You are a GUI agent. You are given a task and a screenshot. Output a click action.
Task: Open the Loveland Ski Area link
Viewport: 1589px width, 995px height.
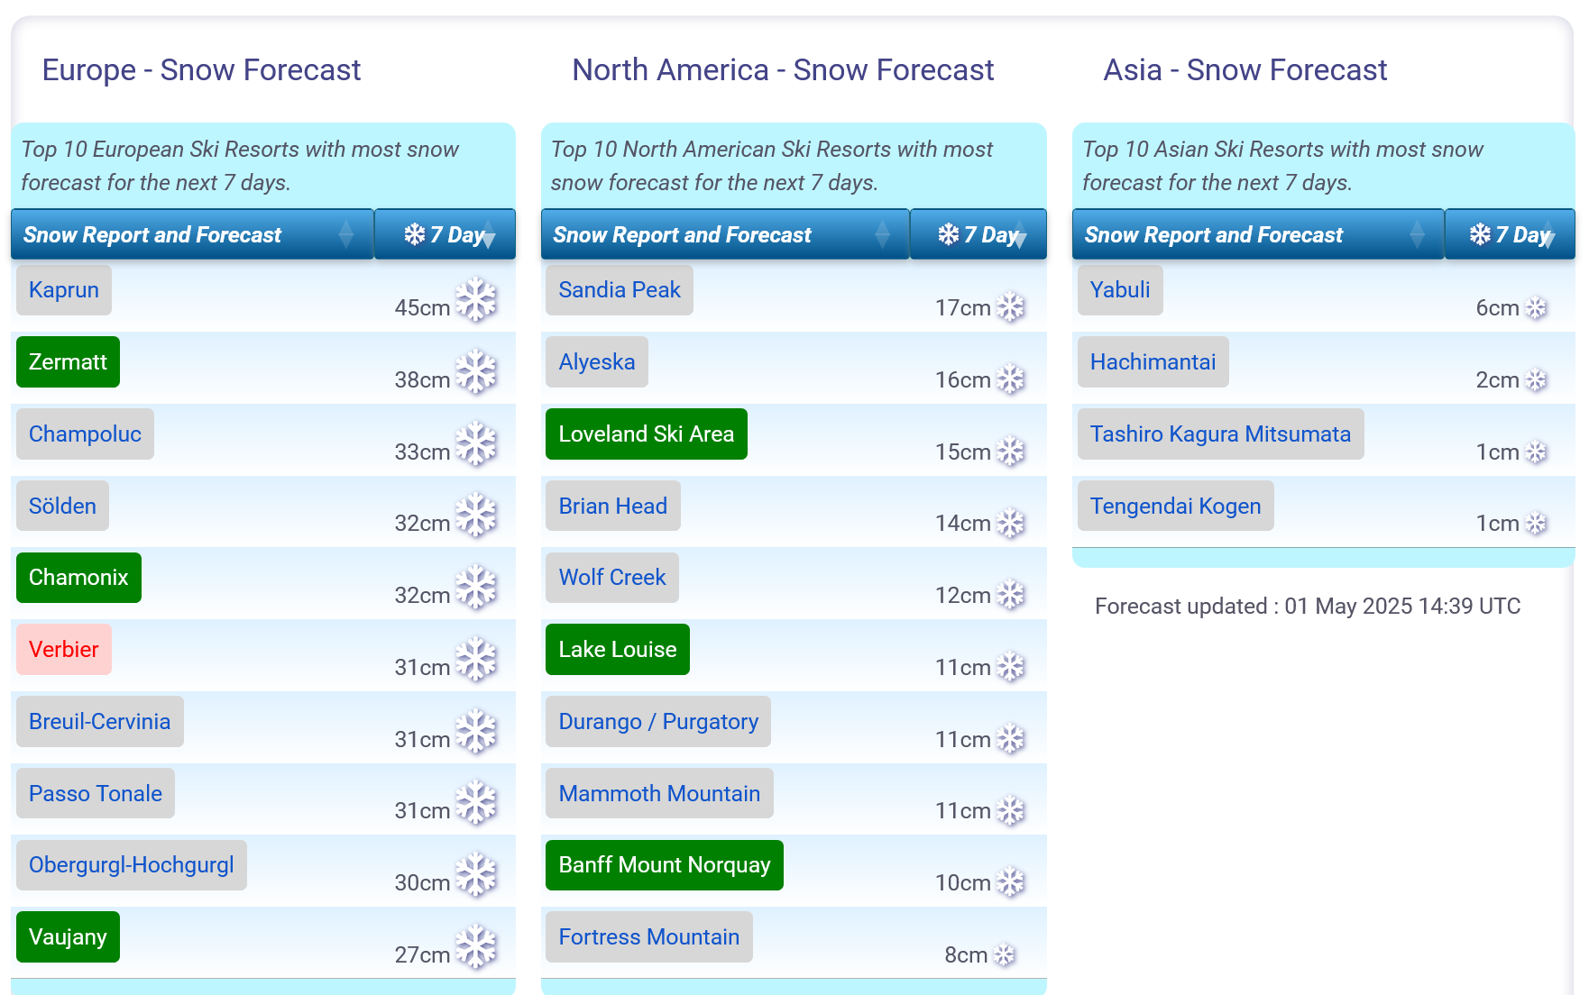[x=646, y=434]
